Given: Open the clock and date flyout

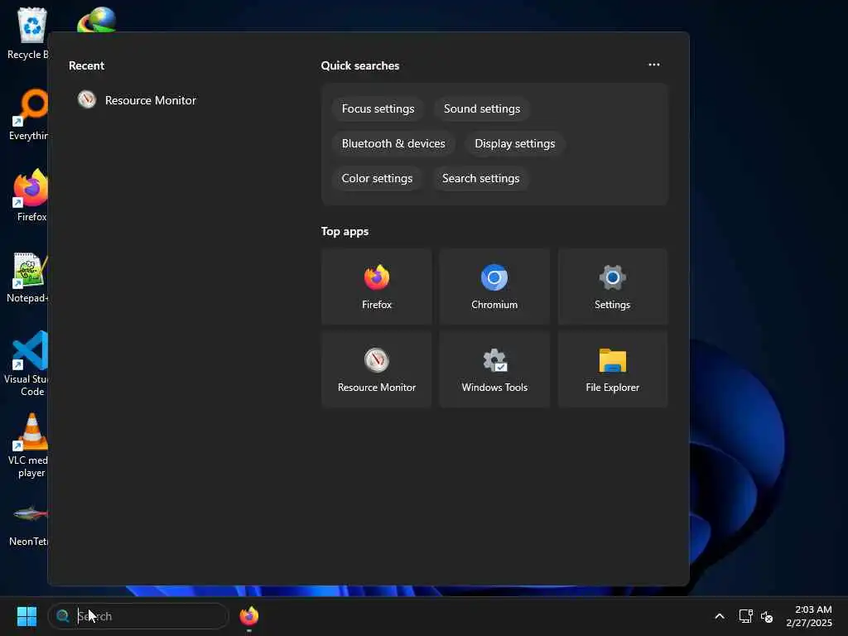Looking at the screenshot, I should coord(809,616).
